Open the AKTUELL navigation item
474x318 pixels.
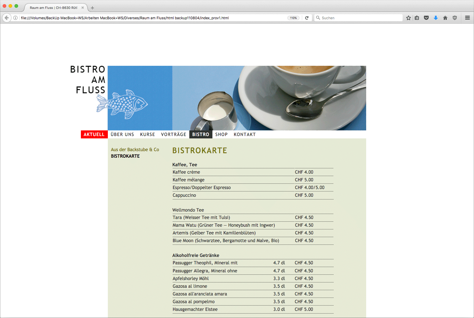click(94, 134)
